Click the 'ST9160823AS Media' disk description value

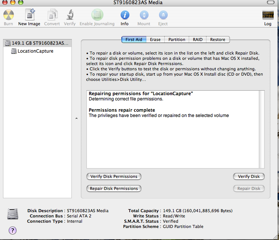tap(88, 211)
